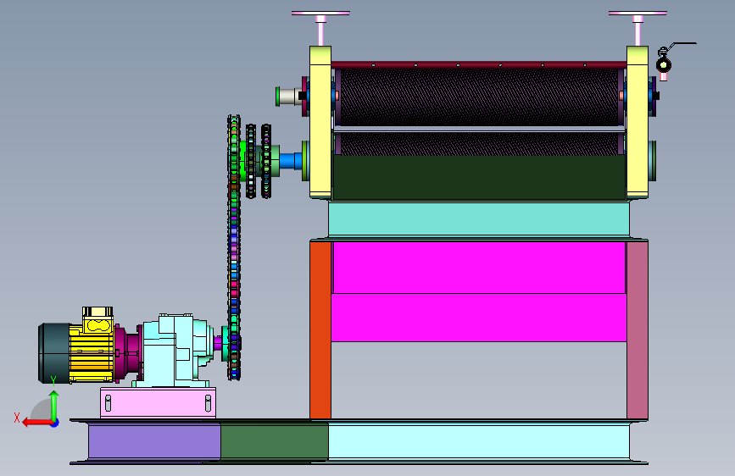
Task: Click the right yellow side plate
Action: pos(638,122)
